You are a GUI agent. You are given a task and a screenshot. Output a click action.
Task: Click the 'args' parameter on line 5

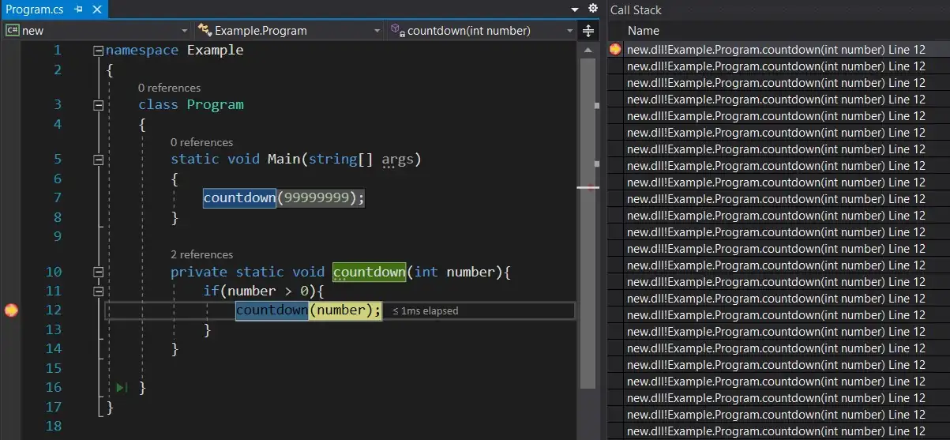click(x=397, y=159)
